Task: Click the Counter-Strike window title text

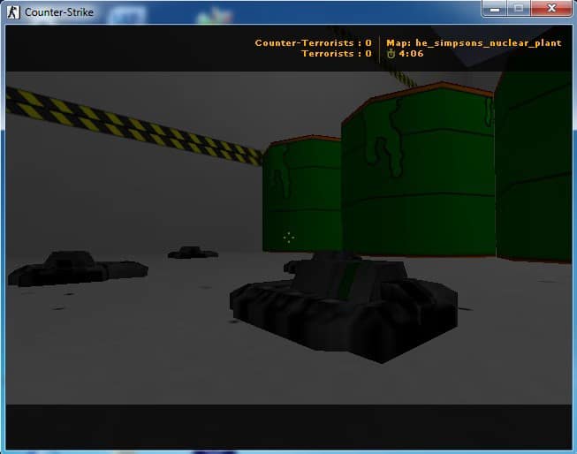Action: coord(59,12)
